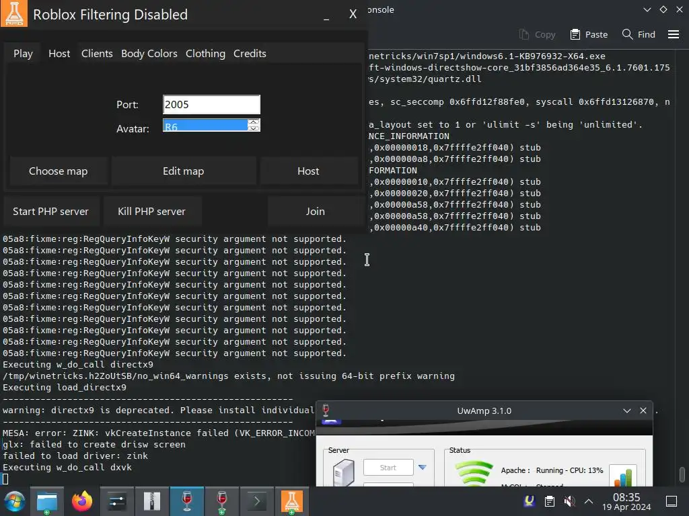The width and height of the screenshot is (689, 516).
Task: Minimize the UwAmp window
Action: pyautogui.click(x=627, y=411)
